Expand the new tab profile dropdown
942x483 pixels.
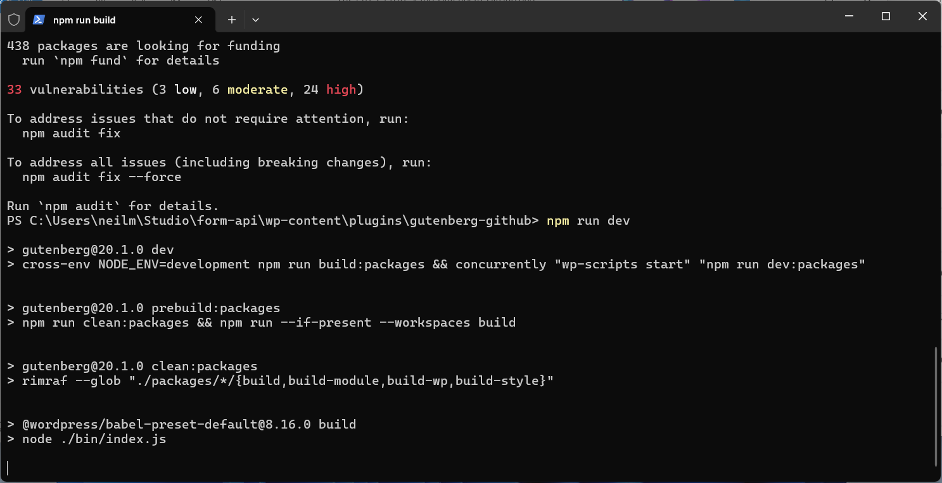(255, 20)
